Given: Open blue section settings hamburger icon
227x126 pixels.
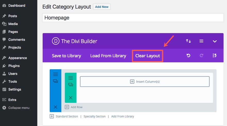Looking at the screenshot, I should 55,74.
